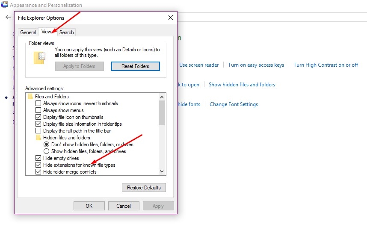Click the Apply to Folders button
The width and height of the screenshot is (367, 245).
point(79,66)
